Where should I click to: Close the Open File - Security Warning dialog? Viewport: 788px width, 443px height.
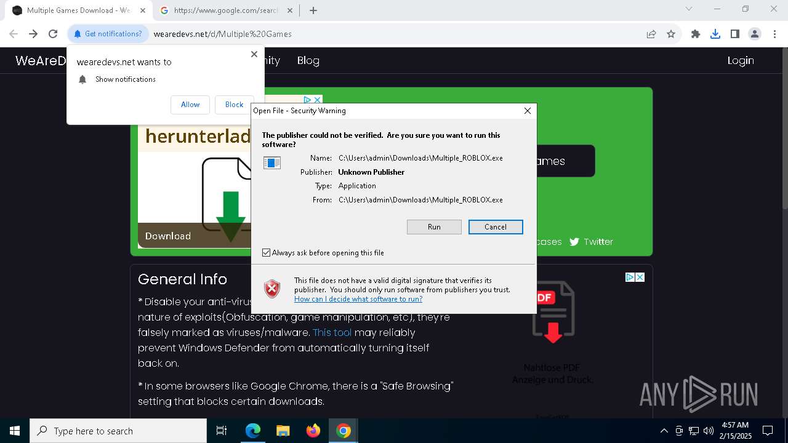pyautogui.click(x=527, y=111)
